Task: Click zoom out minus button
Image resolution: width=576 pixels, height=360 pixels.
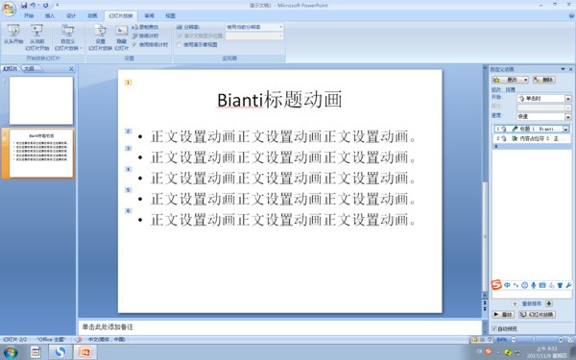Action: (514, 340)
